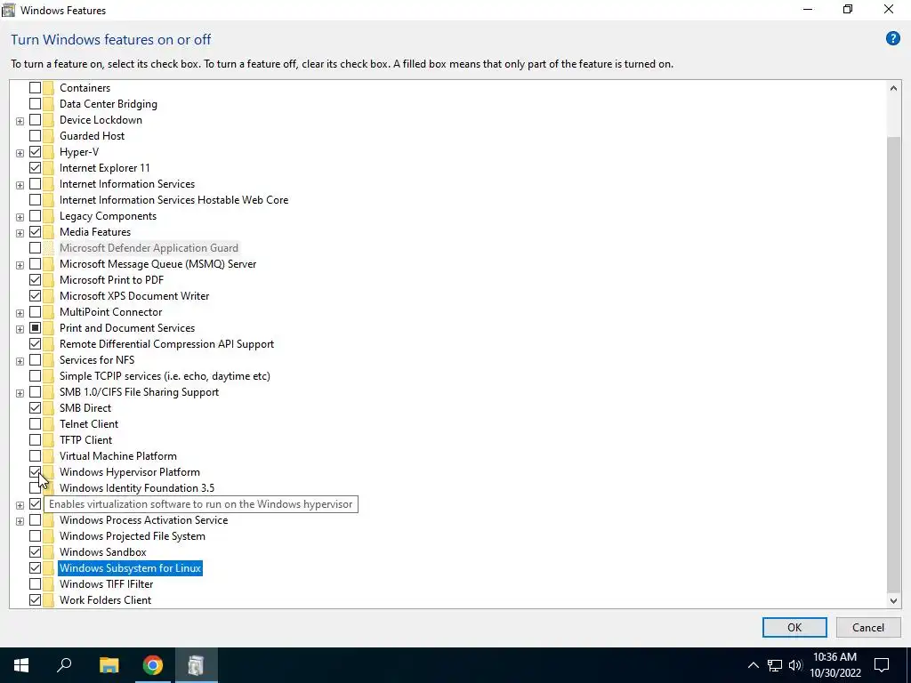Uncheck Windows Subsystem for Linux checkbox
Screen dimensions: 911x683
pos(35,568)
